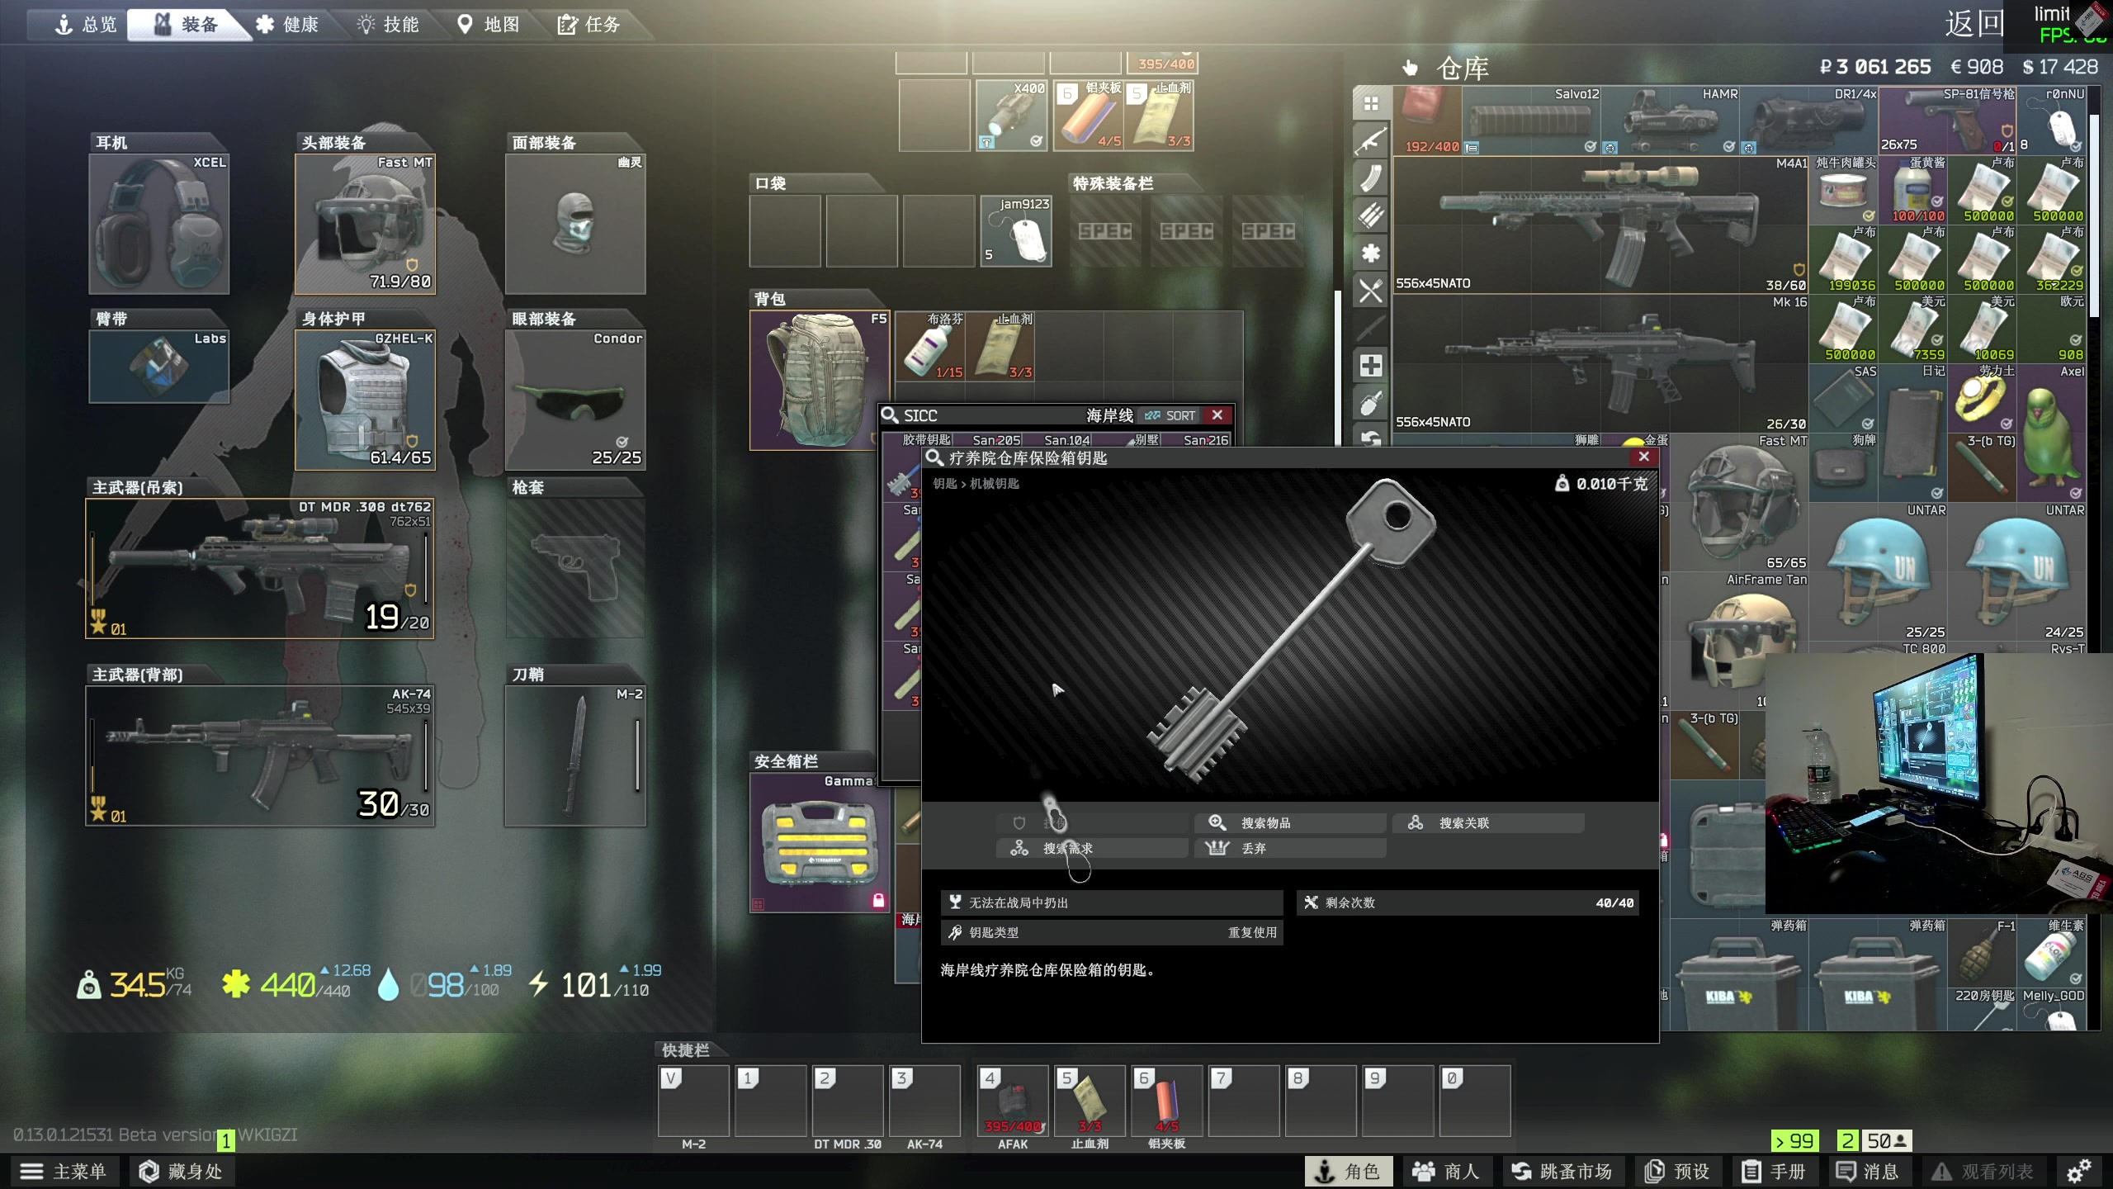Select quick slot 6 holding 铝夹板
The height and width of the screenshot is (1189, 2113).
pos(1166,1101)
